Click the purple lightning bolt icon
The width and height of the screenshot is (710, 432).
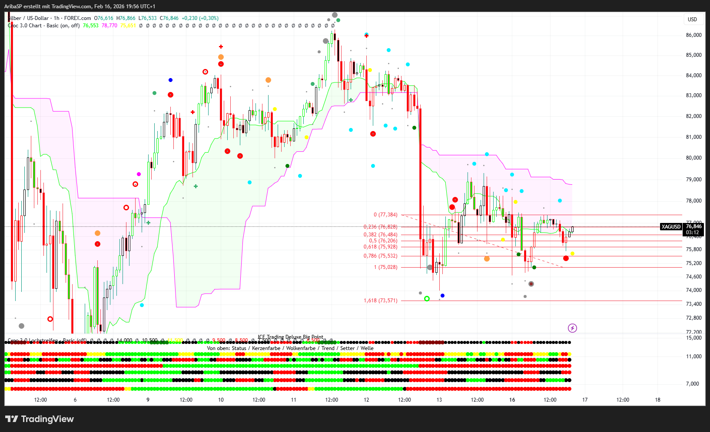coord(572,328)
